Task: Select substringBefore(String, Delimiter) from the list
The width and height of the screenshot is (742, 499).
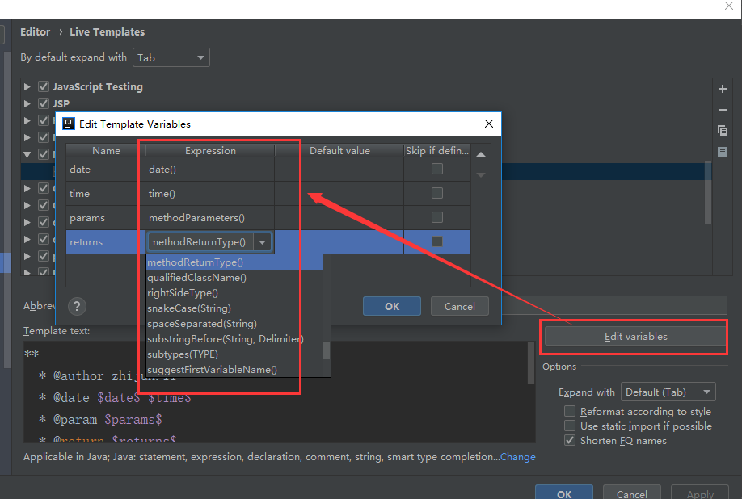Action: [x=234, y=339]
